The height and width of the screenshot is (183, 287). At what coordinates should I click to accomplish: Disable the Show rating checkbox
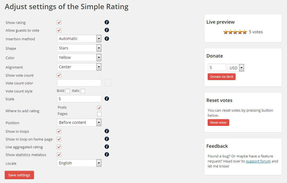pos(59,22)
